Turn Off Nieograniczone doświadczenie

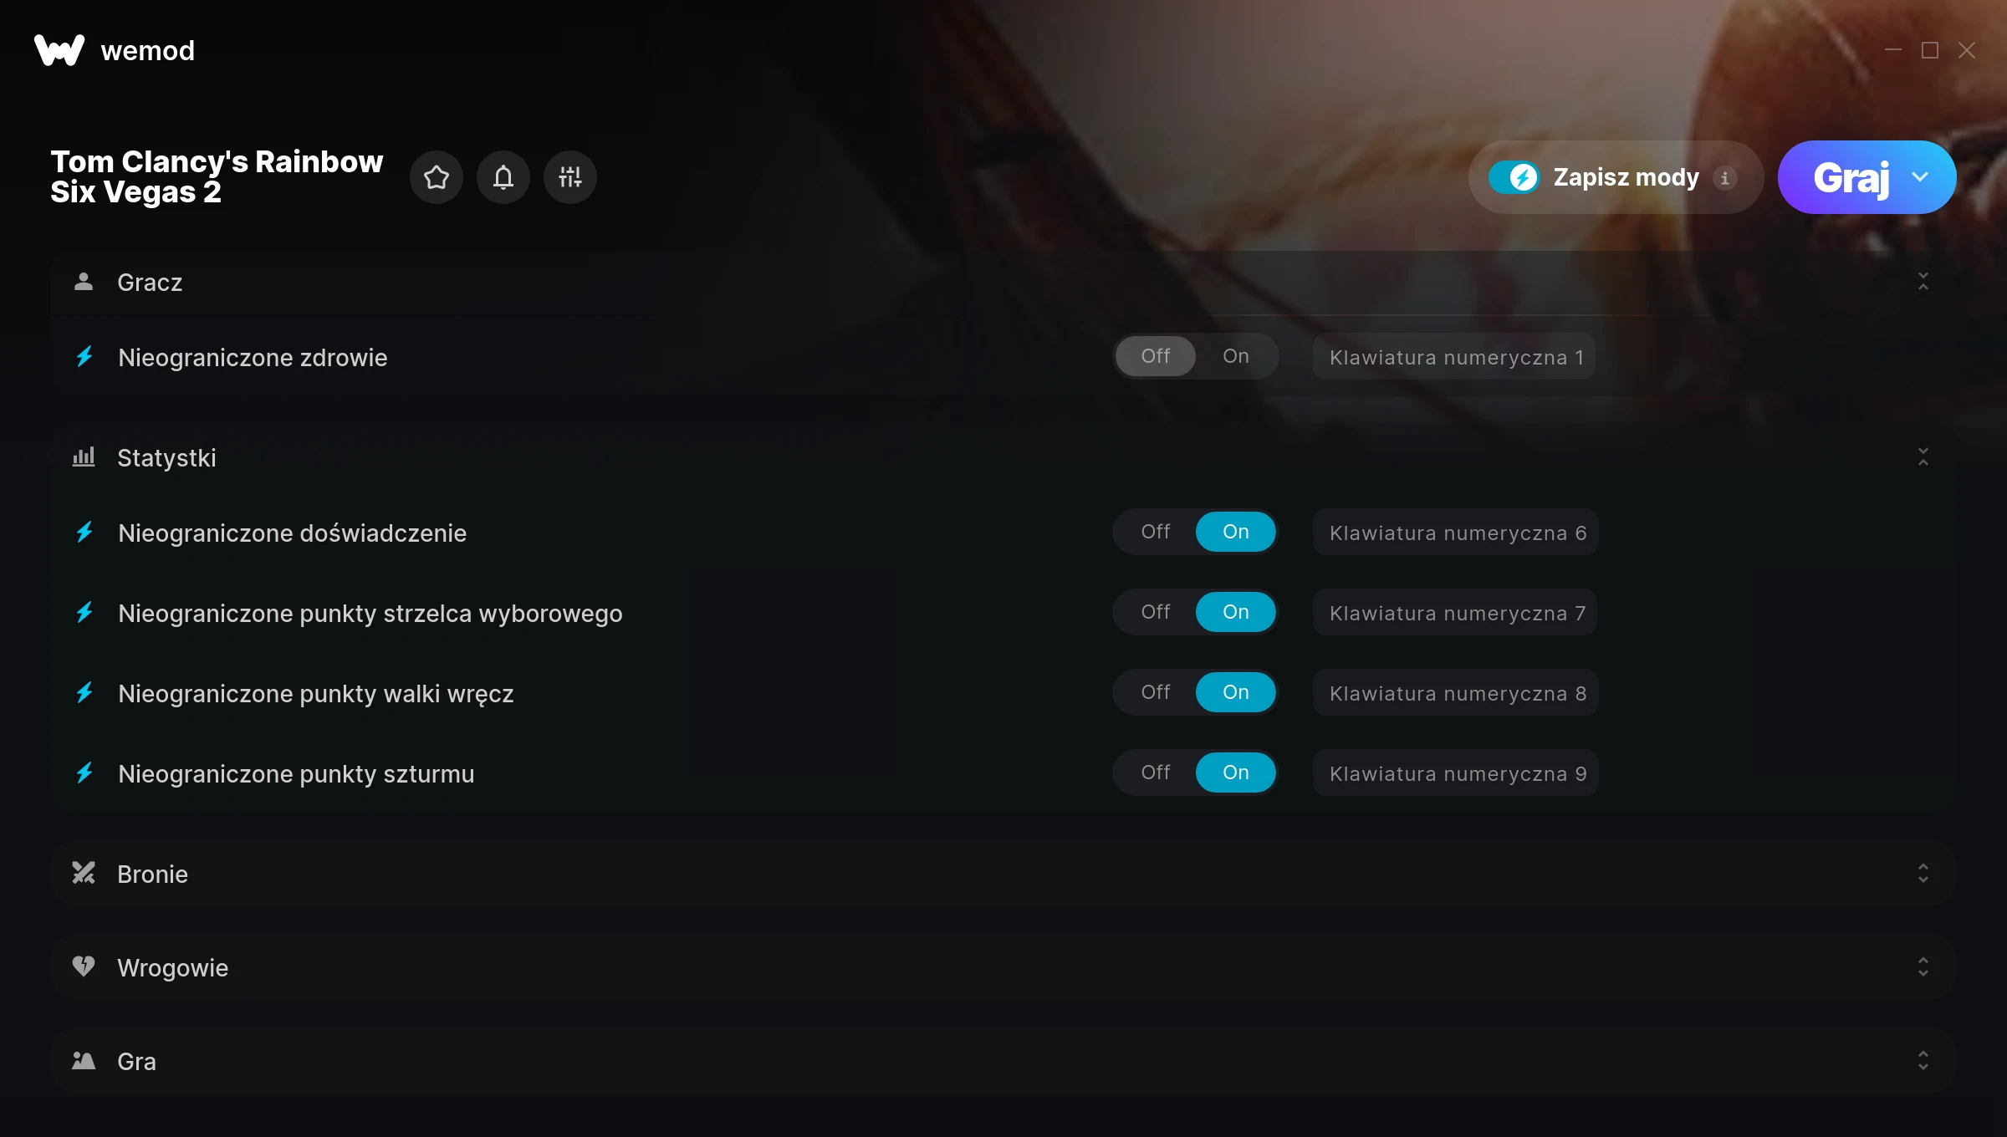[1156, 532]
